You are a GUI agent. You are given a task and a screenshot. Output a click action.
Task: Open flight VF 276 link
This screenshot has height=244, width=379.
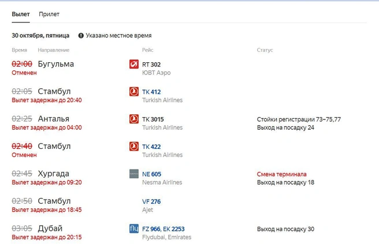(x=151, y=201)
